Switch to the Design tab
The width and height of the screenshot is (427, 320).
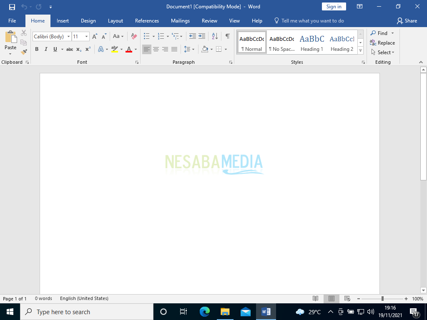88,21
